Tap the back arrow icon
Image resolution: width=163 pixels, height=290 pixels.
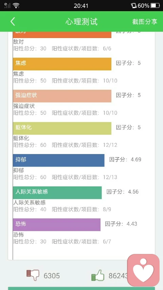[x=13, y=21]
